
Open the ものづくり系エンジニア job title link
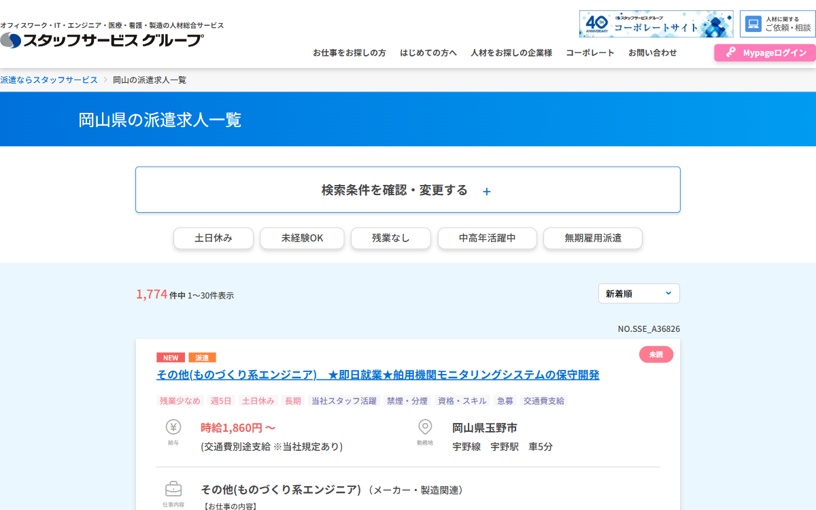[378, 375]
